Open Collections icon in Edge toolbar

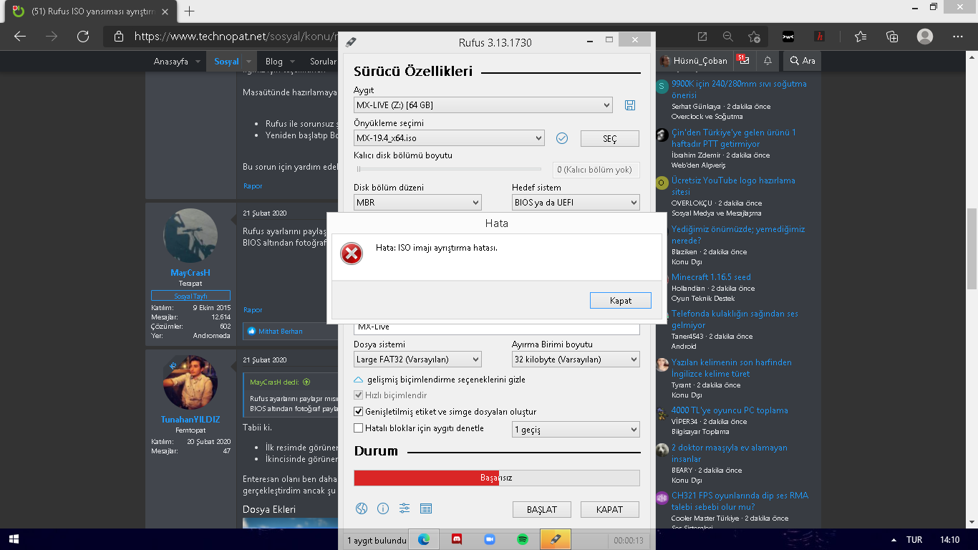(x=892, y=37)
